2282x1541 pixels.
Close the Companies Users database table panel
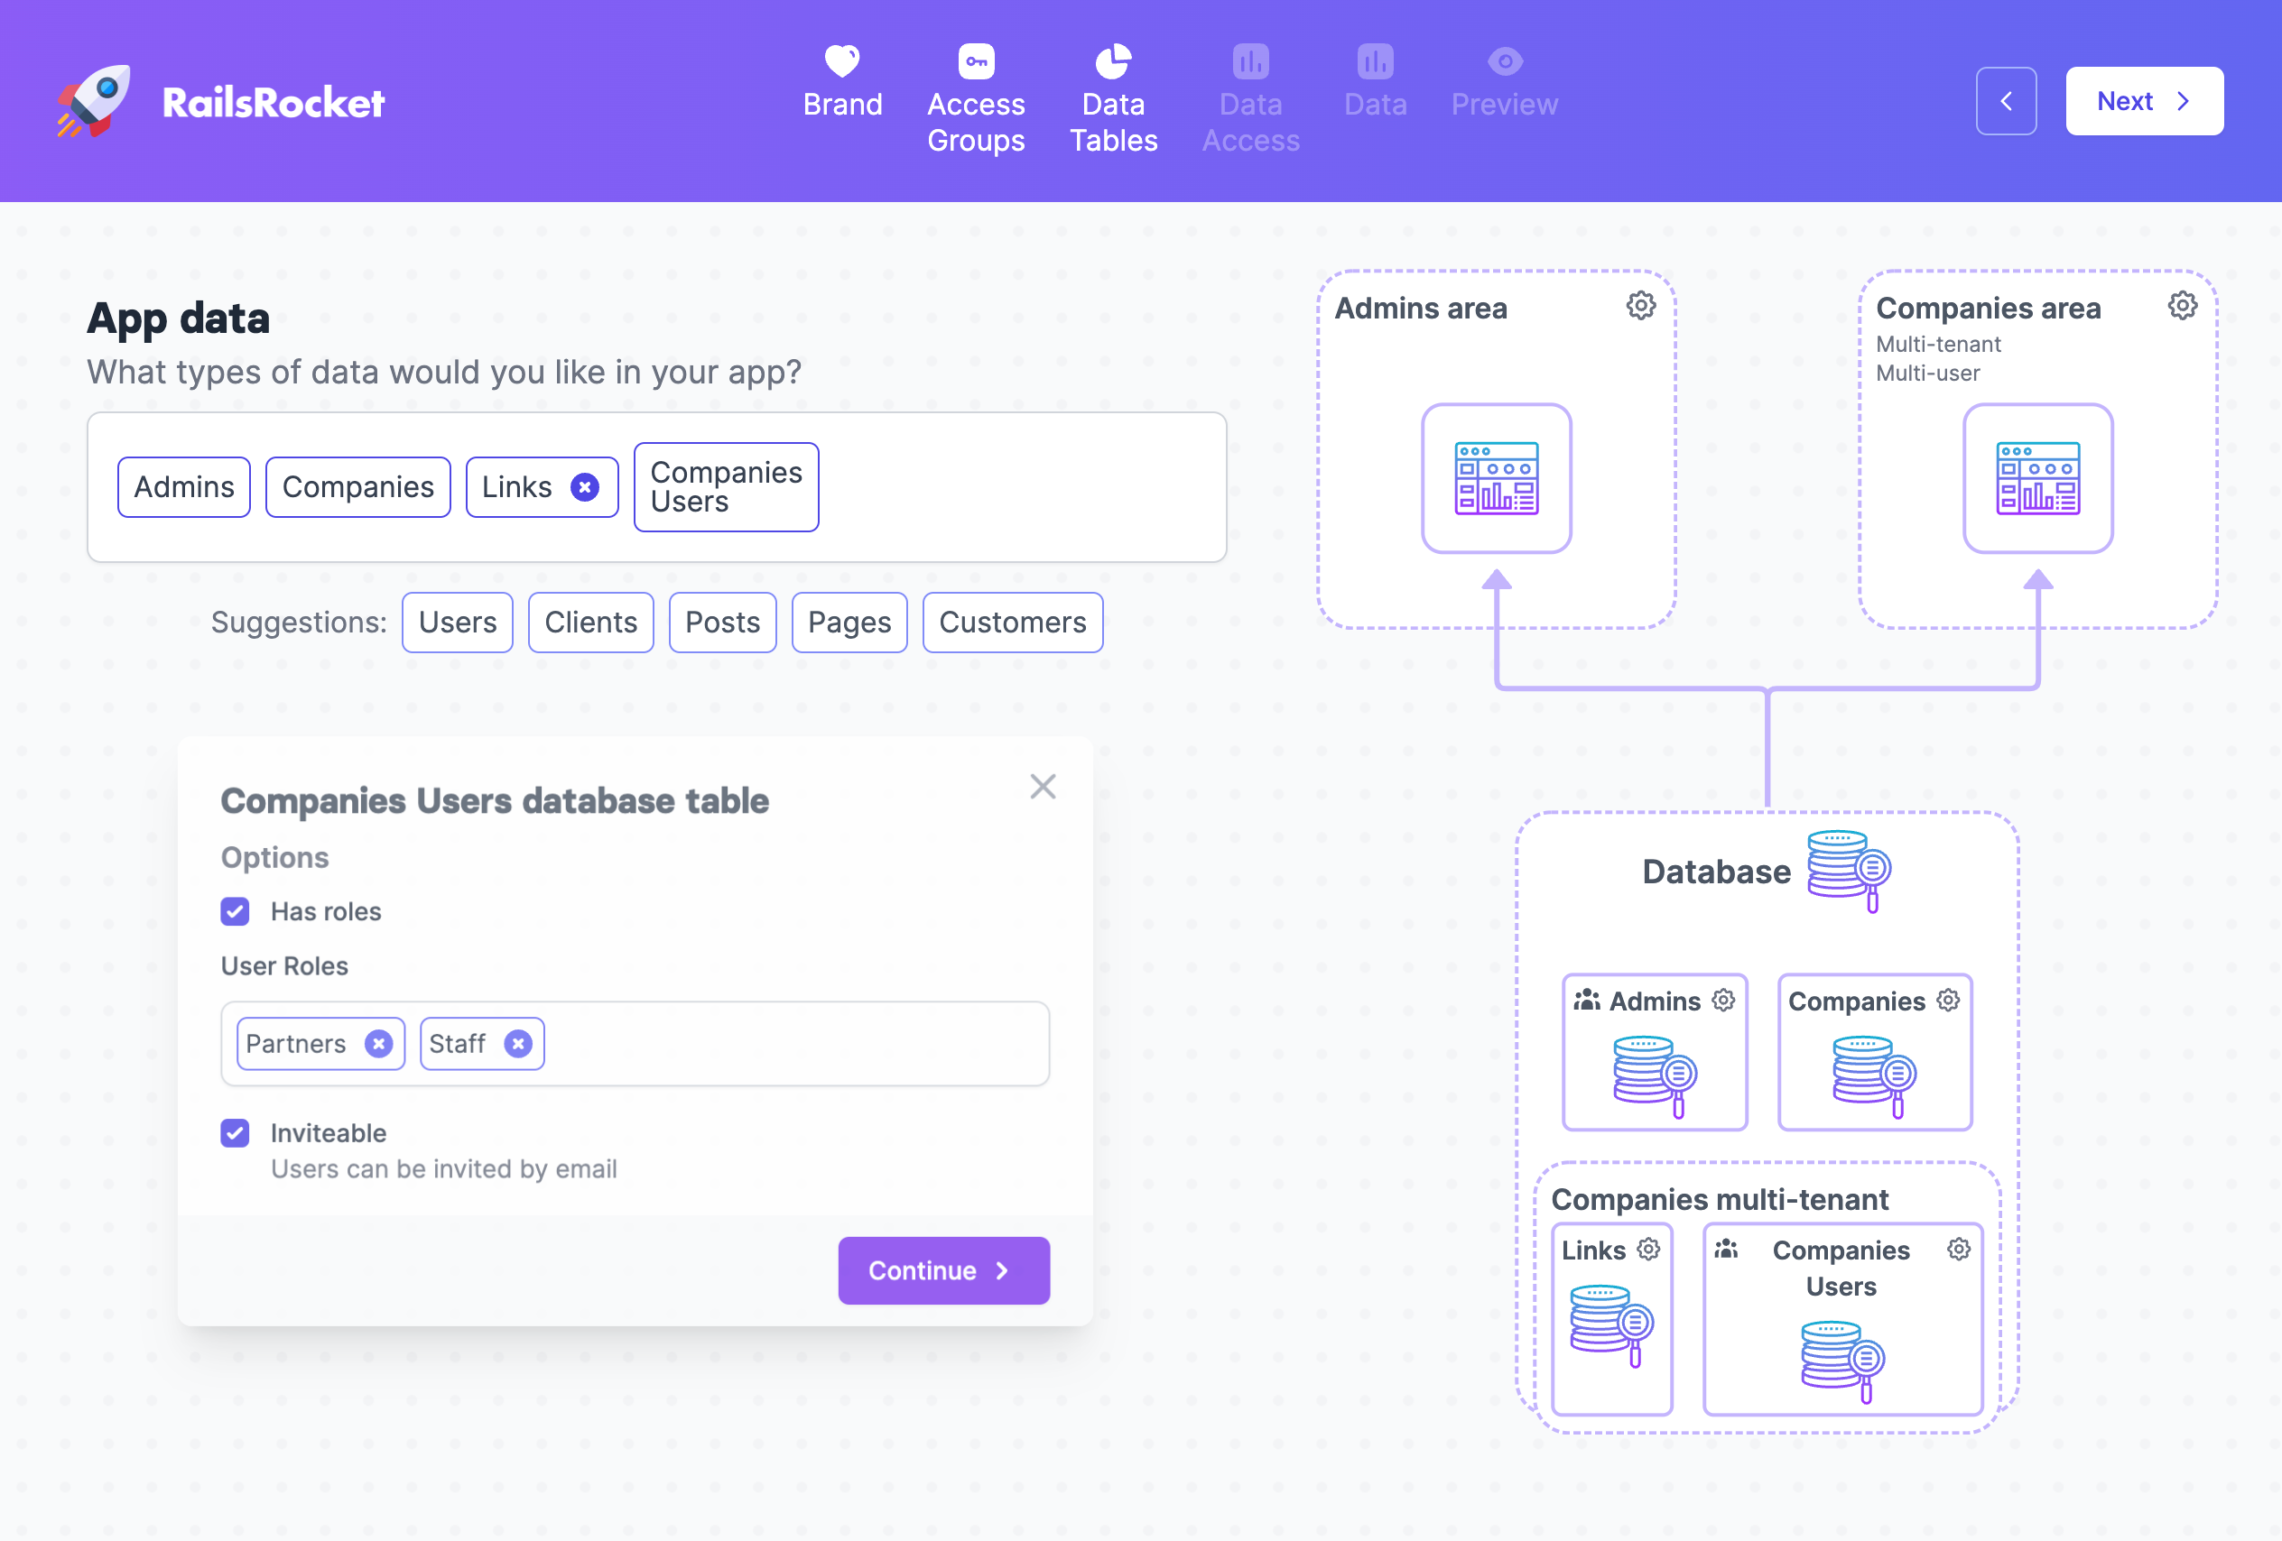pyautogui.click(x=1043, y=786)
